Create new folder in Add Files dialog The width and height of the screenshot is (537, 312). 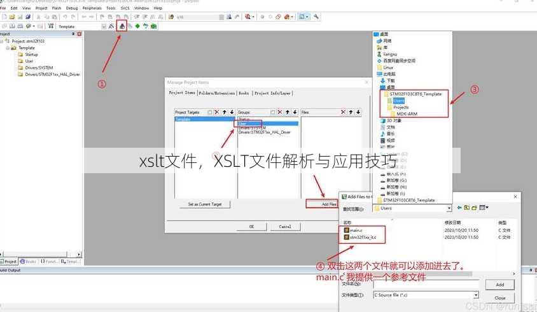click(x=474, y=208)
